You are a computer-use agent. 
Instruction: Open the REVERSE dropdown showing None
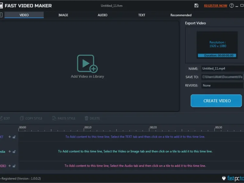(223, 85)
